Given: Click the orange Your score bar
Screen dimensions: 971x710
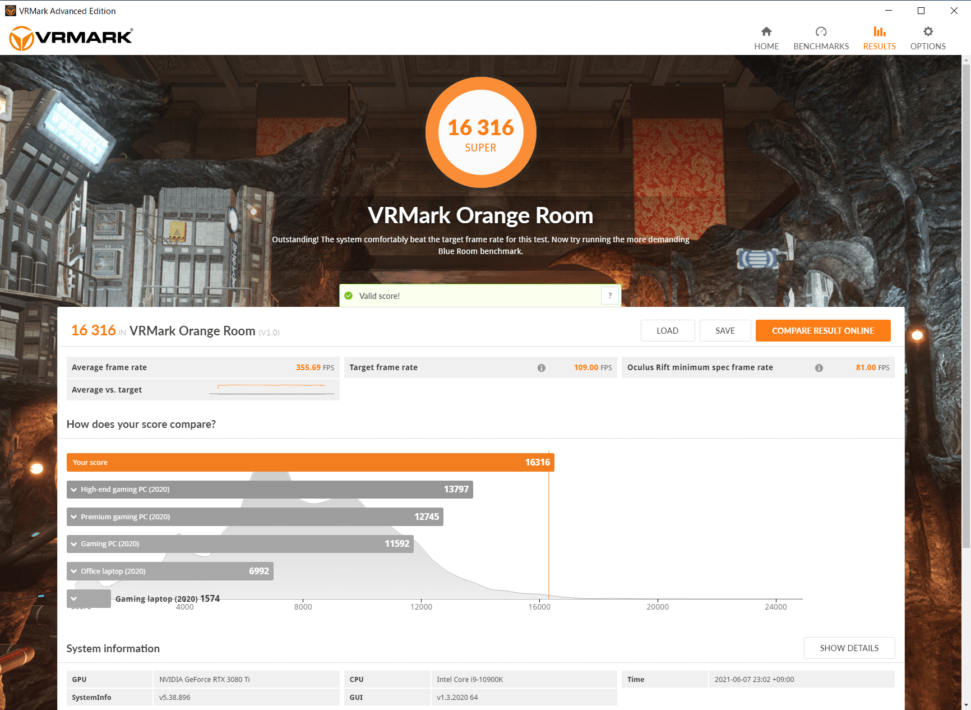Looking at the screenshot, I should (311, 463).
